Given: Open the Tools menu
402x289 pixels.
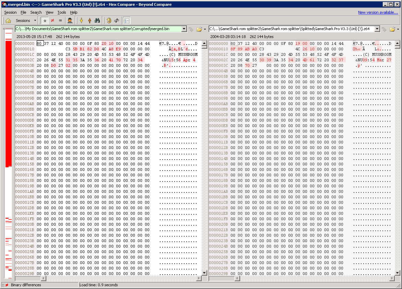Looking at the screenshot, I should point(61,12).
